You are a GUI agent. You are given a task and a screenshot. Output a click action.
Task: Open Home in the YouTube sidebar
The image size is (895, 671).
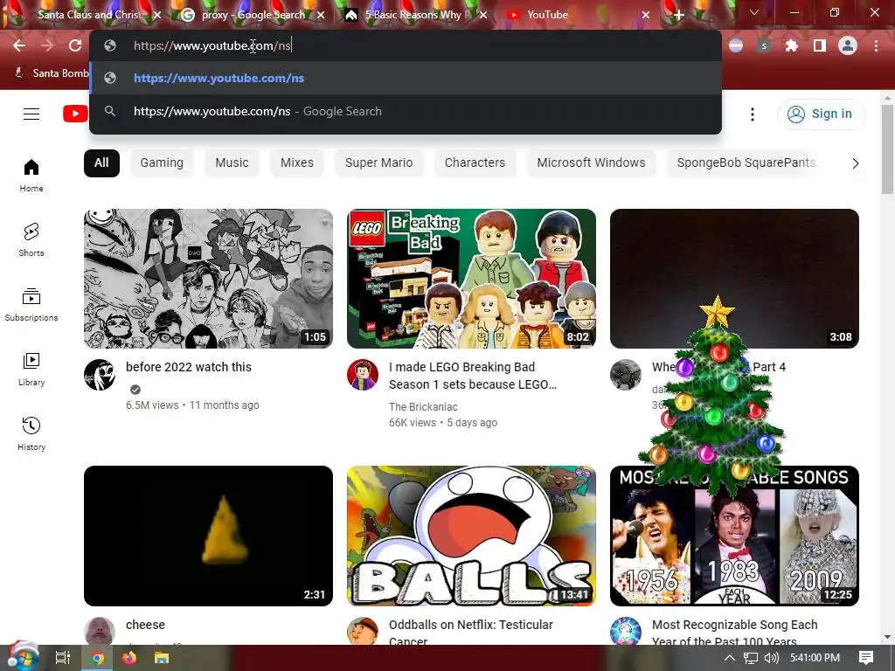coord(31,176)
